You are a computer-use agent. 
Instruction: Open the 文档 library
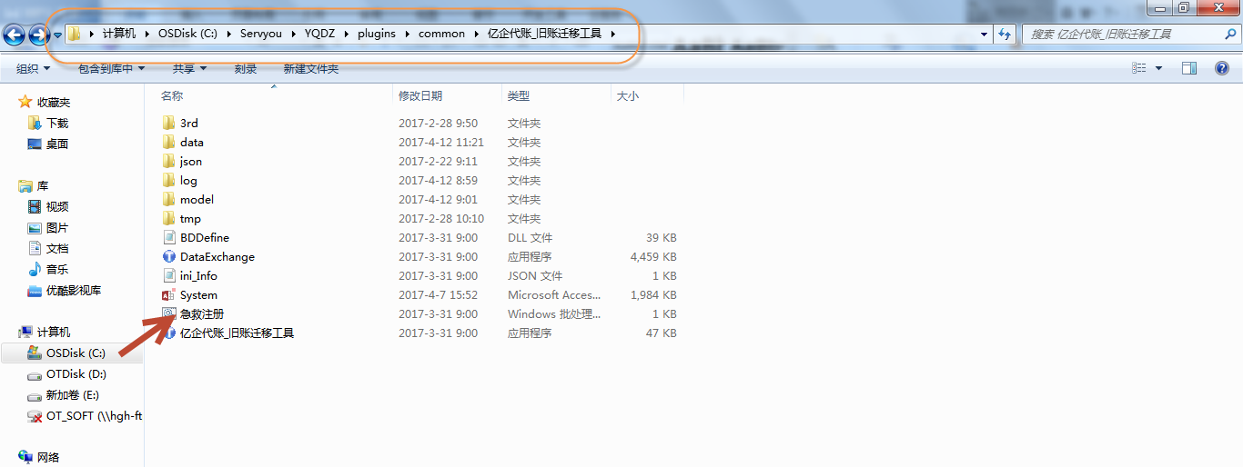click(x=57, y=248)
